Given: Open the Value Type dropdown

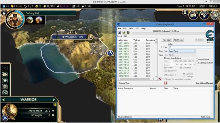Looking at the screenshot, I should tap(182, 55).
